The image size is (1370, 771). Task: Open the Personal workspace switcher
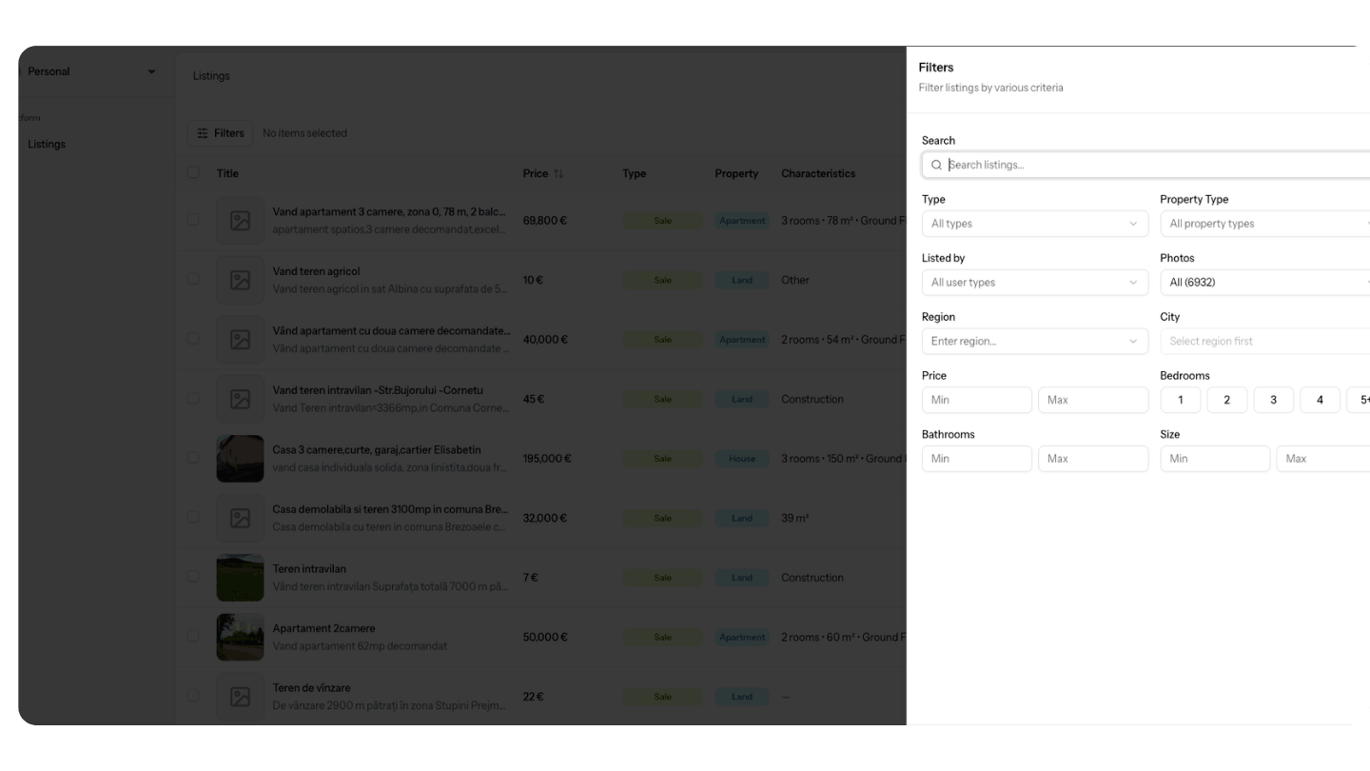(x=91, y=71)
